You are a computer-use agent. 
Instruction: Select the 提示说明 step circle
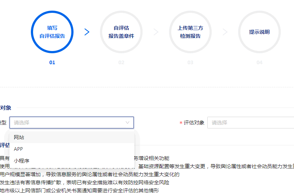point(259,32)
